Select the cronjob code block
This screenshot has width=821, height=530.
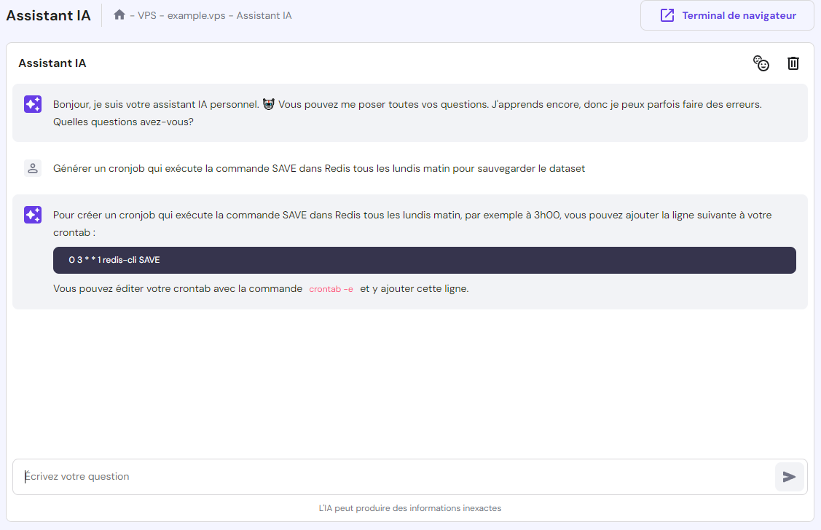(424, 260)
